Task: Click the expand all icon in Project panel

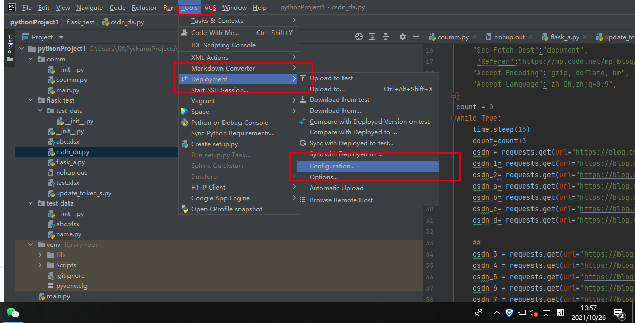Action: 373,37
